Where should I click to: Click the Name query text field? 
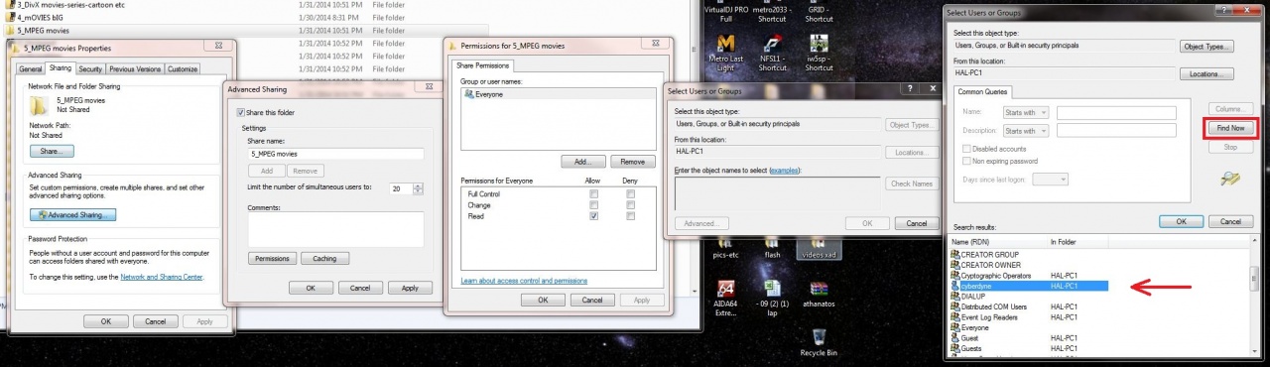pyautogui.click(x=1116, y=113)
